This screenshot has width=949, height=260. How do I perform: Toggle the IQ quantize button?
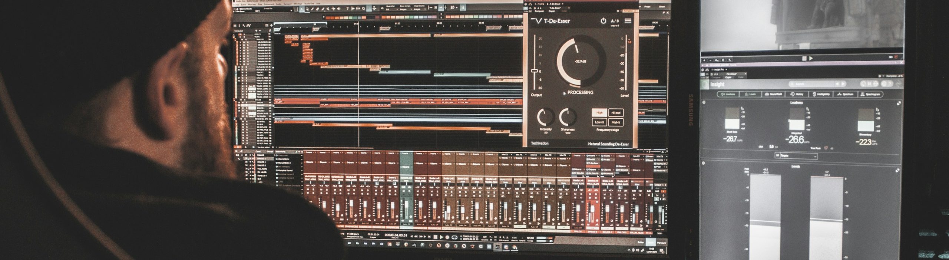click(x=382, y=8)
